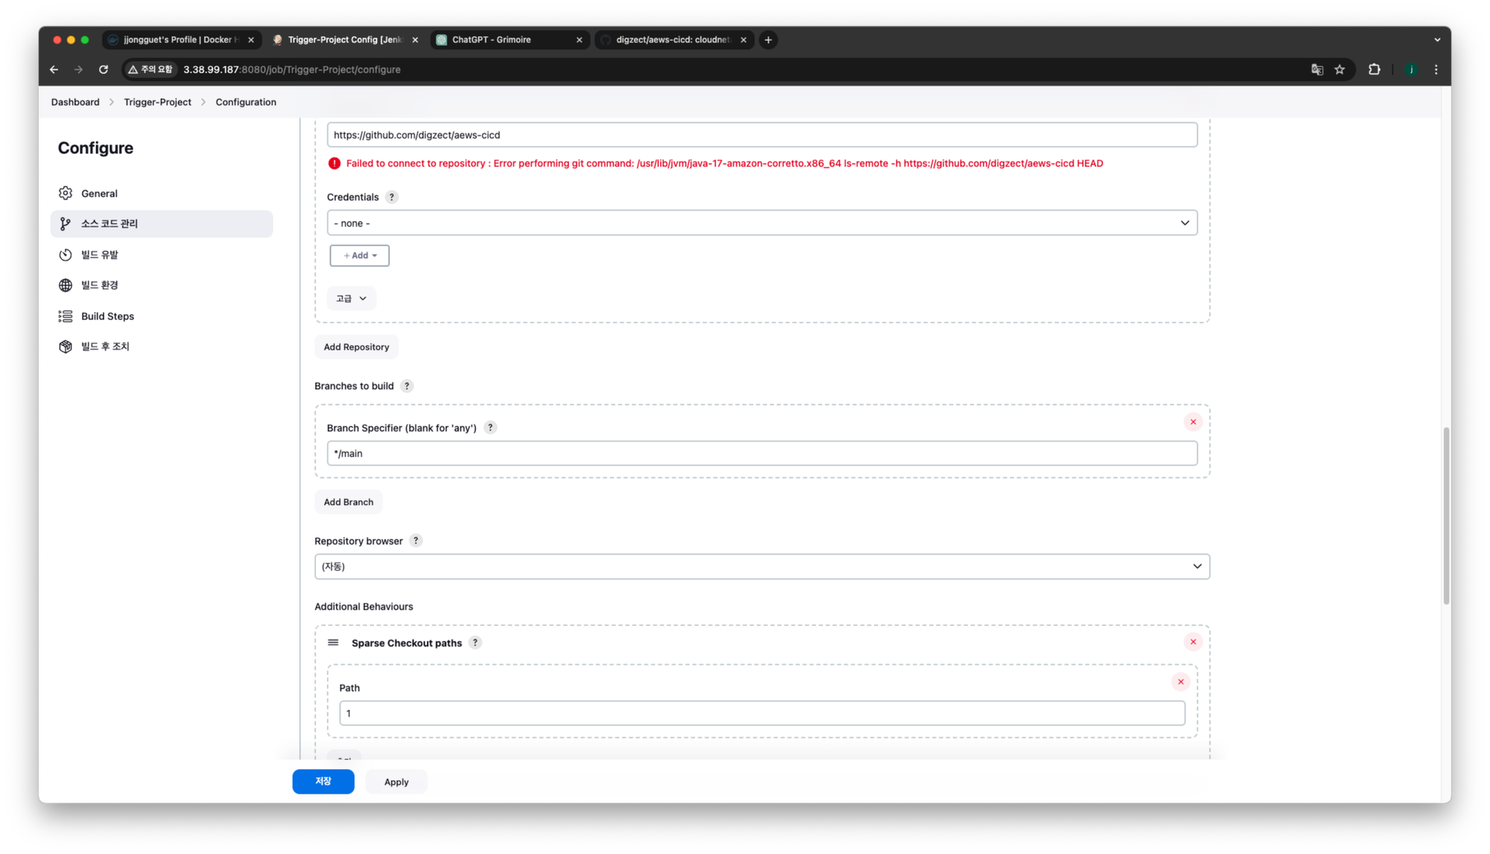This screenshot has height=854, width=1490.
Task: Open the Credentials dropdown showing none
Action: coord(761,223)
